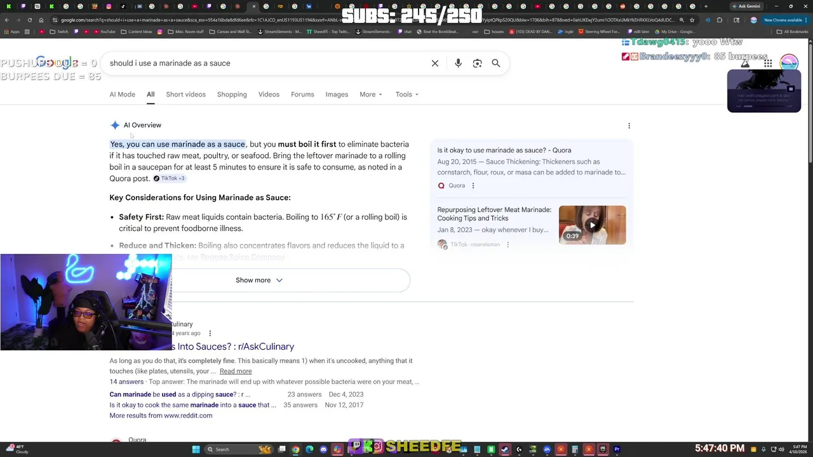Viewport: 813px width, 457px height.
Task: Open Microsoft Edge from the taskbar
Action: coord(309,449)
